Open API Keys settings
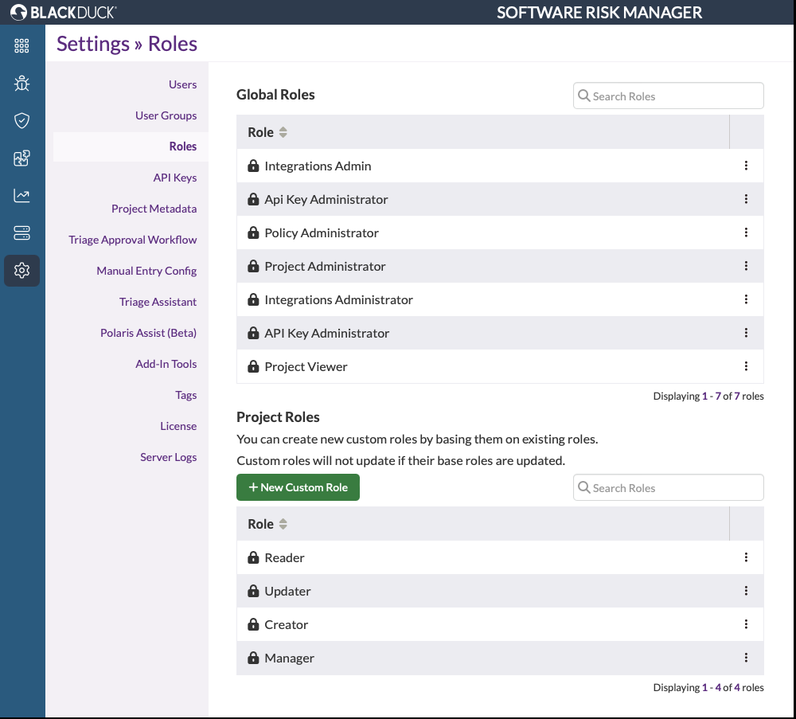 coord(175,178)
